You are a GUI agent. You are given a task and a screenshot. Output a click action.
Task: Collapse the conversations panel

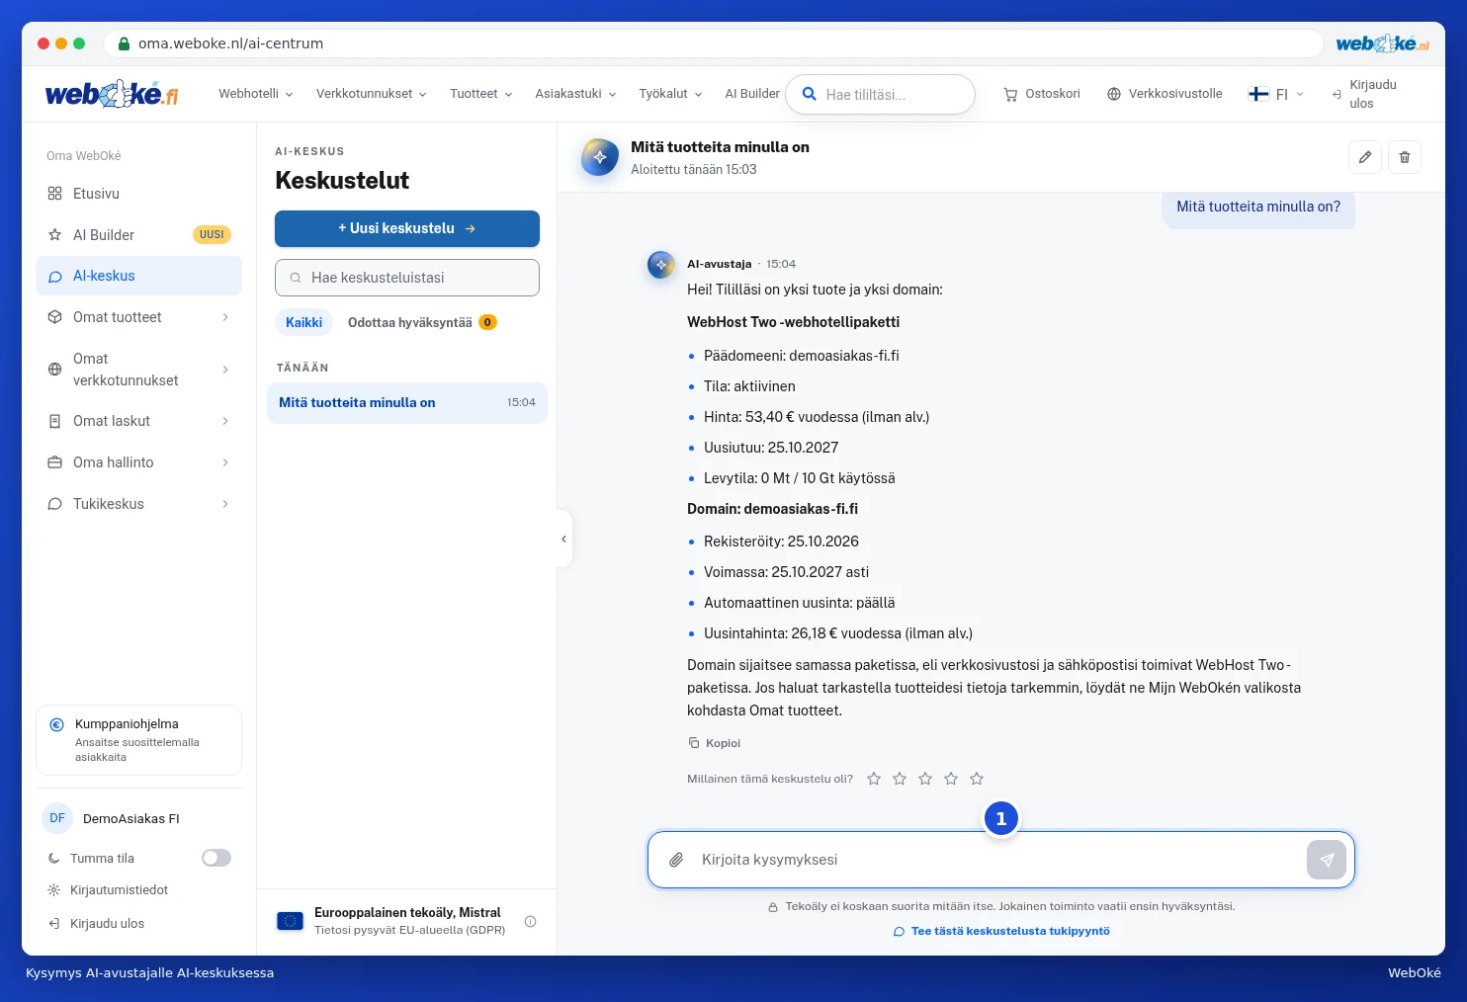[x=563, y=539]
